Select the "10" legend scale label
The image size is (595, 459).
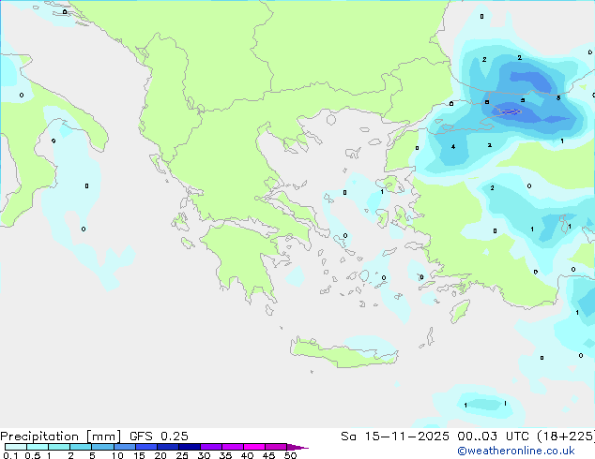117,455
